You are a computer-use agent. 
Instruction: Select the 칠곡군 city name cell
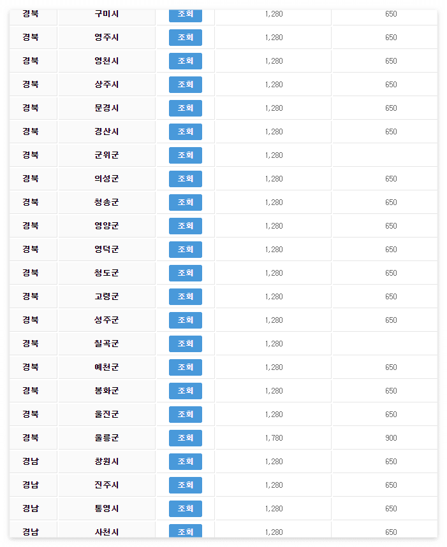click(106, 343)
